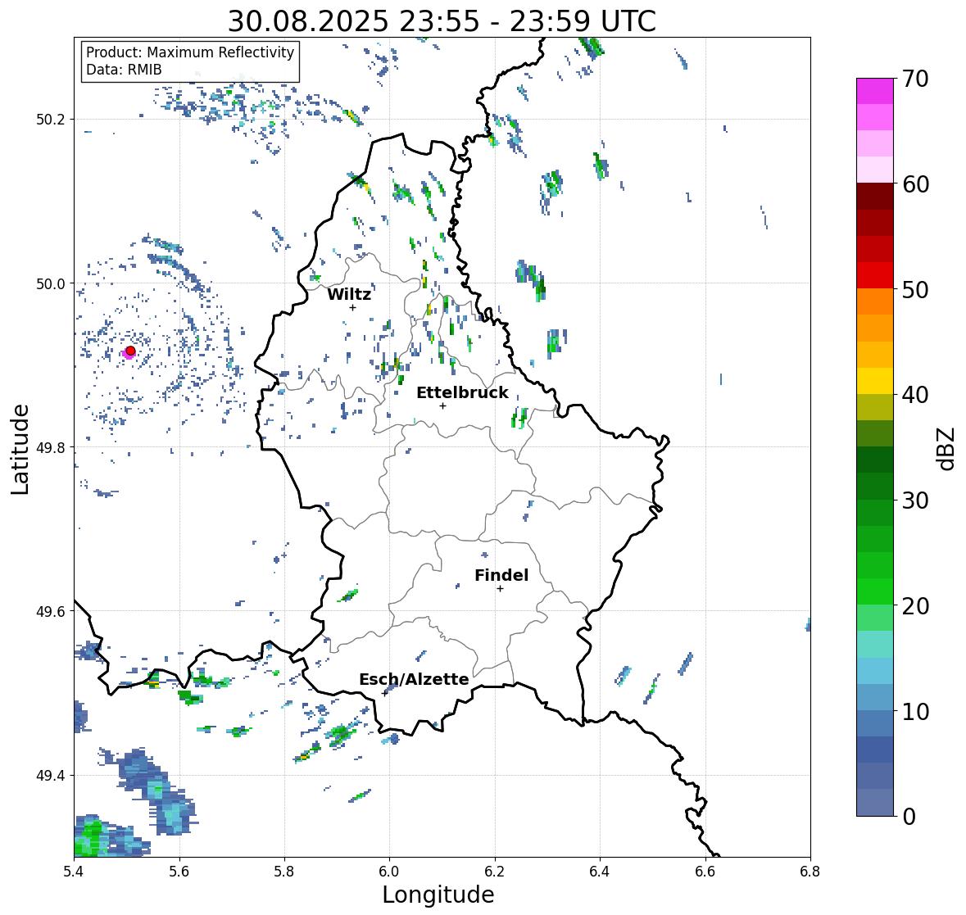966x915 pixels.
Task: Click the longitude 5.8 tick label
Action: tap(284, 872)
